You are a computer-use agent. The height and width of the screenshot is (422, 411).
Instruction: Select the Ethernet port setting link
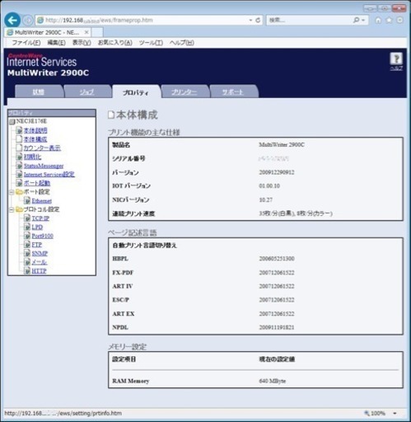(x=42, y=201)
